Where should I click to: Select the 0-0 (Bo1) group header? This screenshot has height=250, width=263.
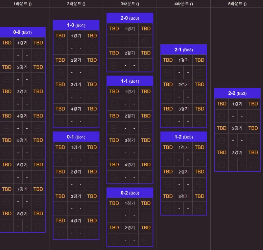tap(22, 32)
